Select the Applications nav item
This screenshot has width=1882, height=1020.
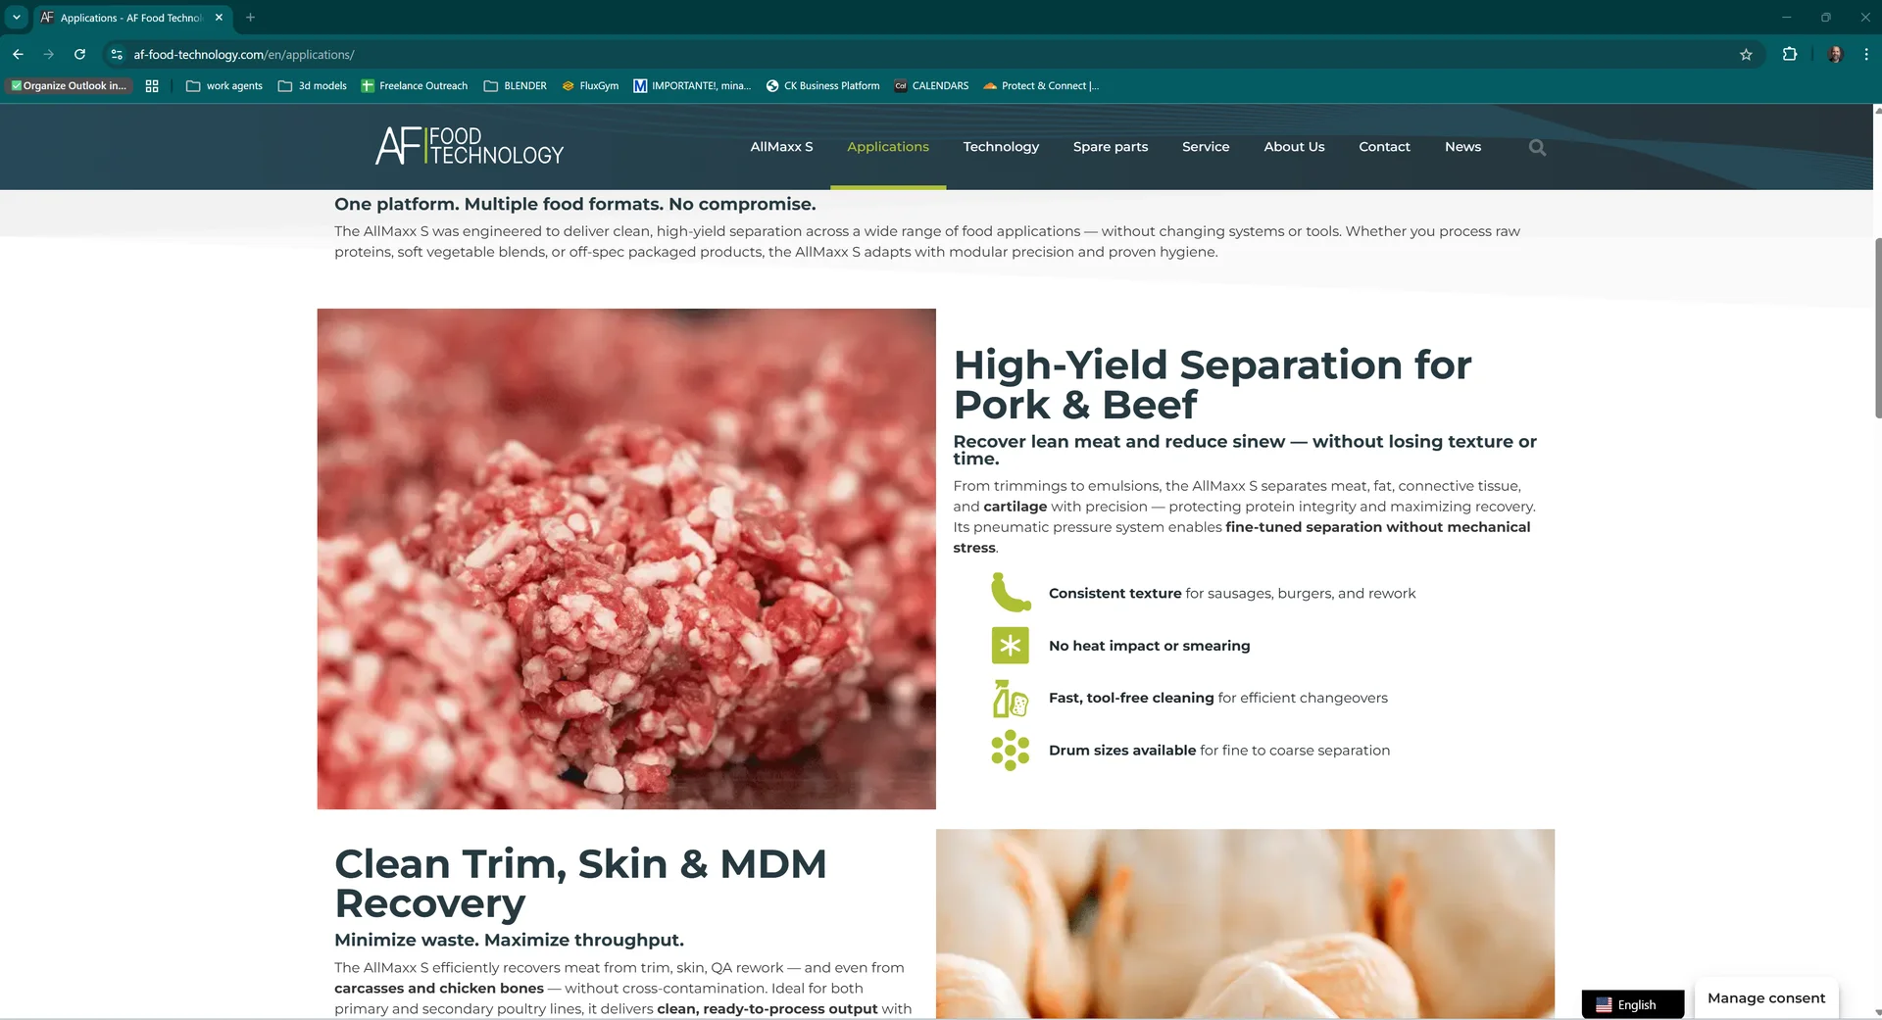click(x=888, y=147)
